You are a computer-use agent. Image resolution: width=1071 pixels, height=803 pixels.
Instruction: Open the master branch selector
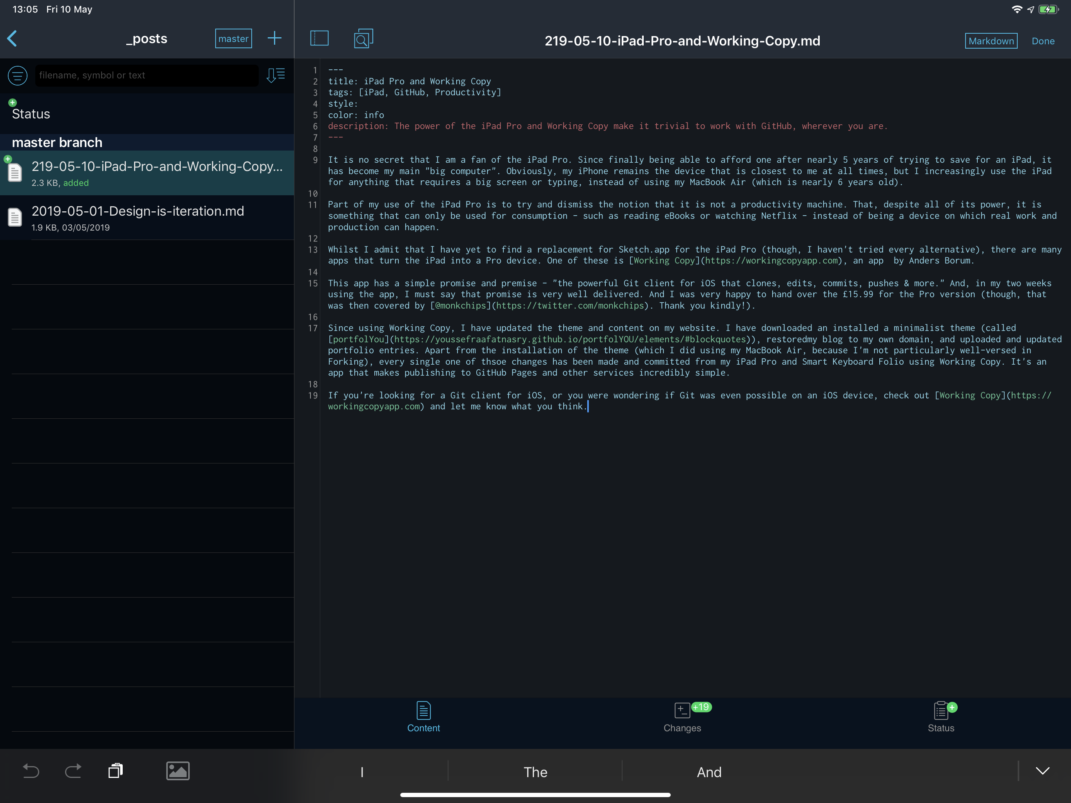(x=233, y=38)
